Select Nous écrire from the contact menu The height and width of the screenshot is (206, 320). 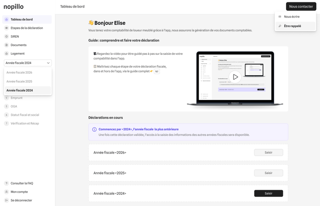292,17
